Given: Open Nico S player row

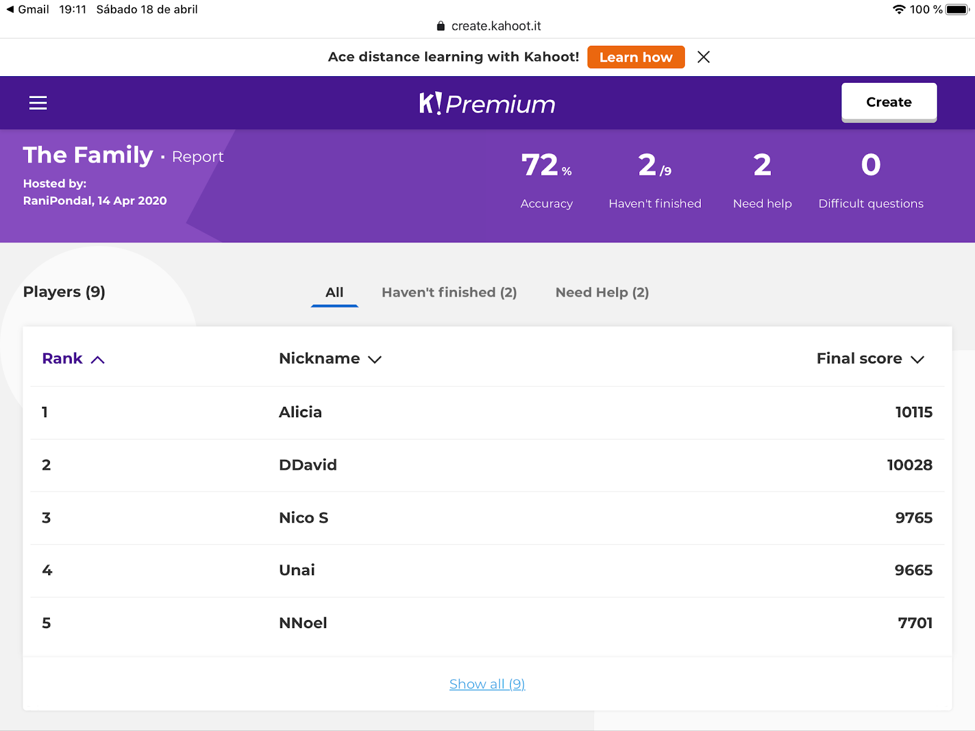Looking at the screenshot, I should (487, 518).
